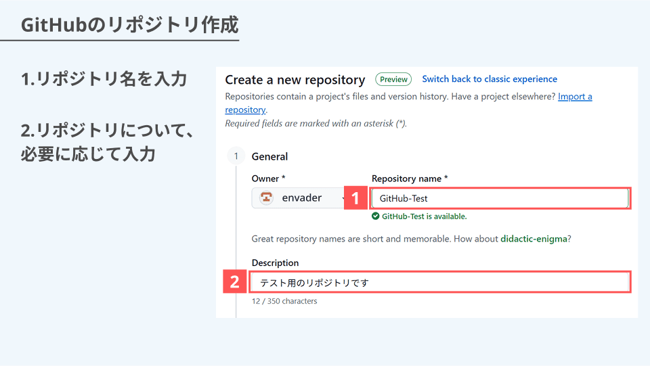Open the Owner dropdown showing envader
Image resolution: width=650 pixels, height=366 pixels.
tap(299, 198)
